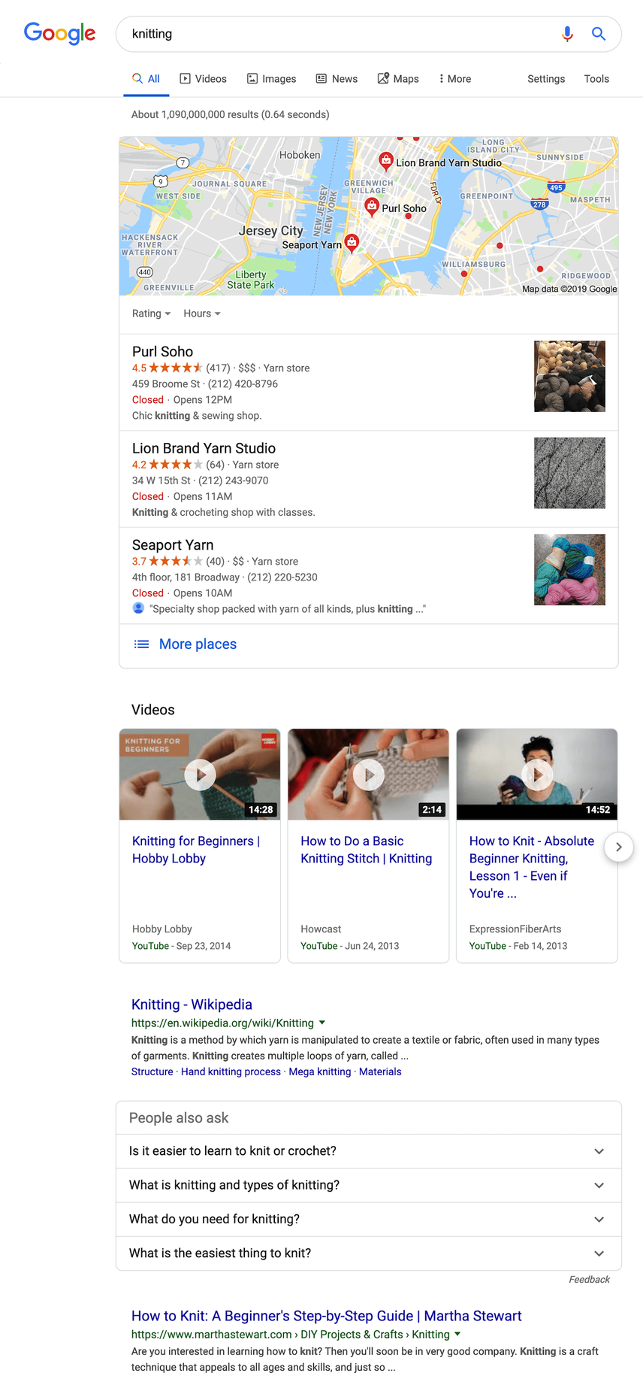Expand 'What is knitting and types of knitting?'

369,1185
